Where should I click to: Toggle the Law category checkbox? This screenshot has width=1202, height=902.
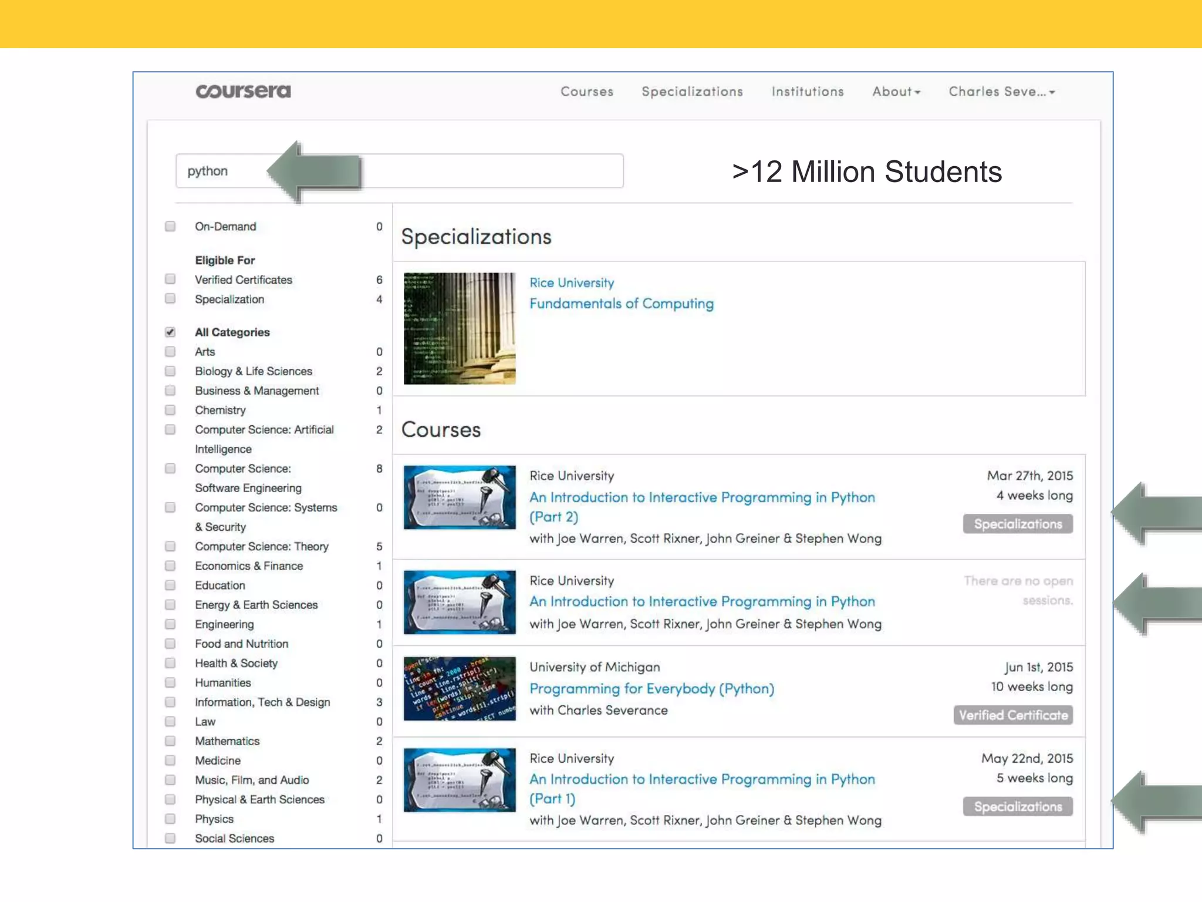click(x=170, y=721)
